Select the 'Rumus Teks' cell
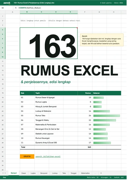127x180 pixels. (56, 115)
